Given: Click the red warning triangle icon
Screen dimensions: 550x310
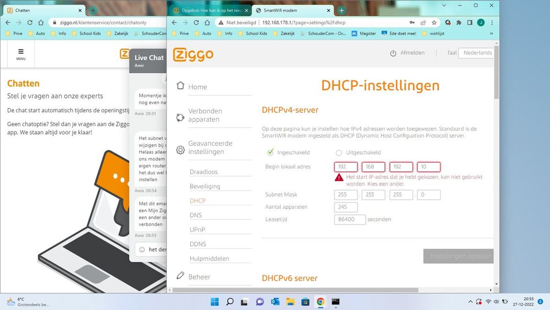Looking at the screenshot, I should point(339,177).
